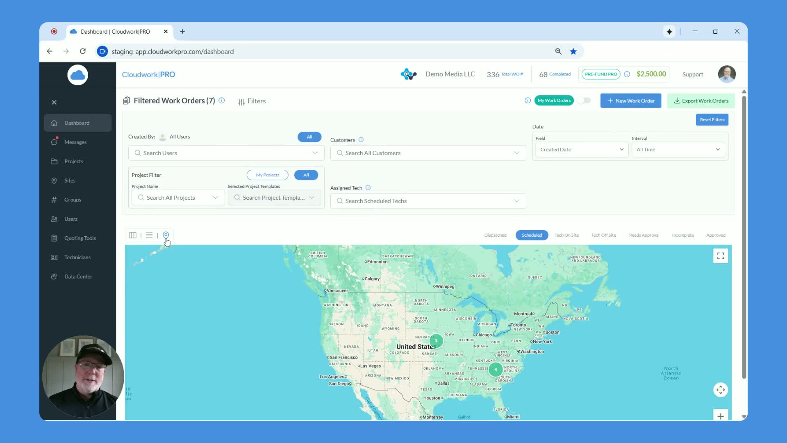Select the Tech On Site status tab
Viewport: 787px width, 443px height.
pyautogui.click(x=566, y=235)
